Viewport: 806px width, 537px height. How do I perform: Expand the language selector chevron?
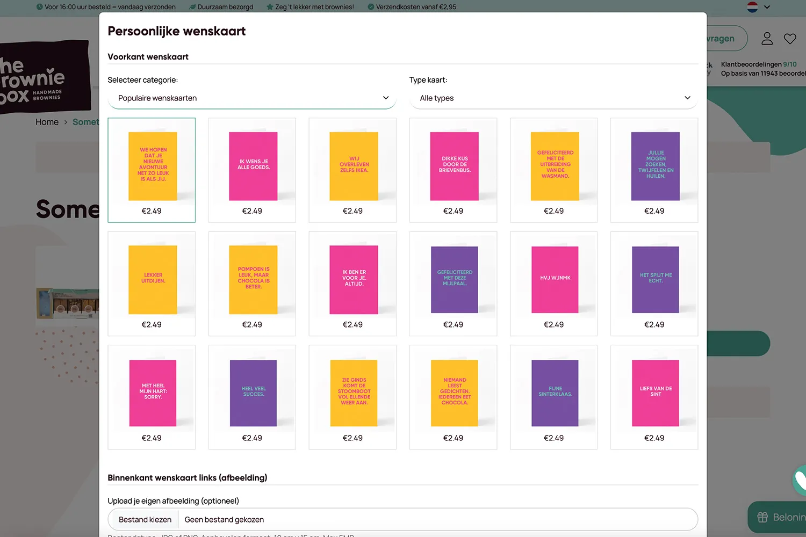pos(767,7)
